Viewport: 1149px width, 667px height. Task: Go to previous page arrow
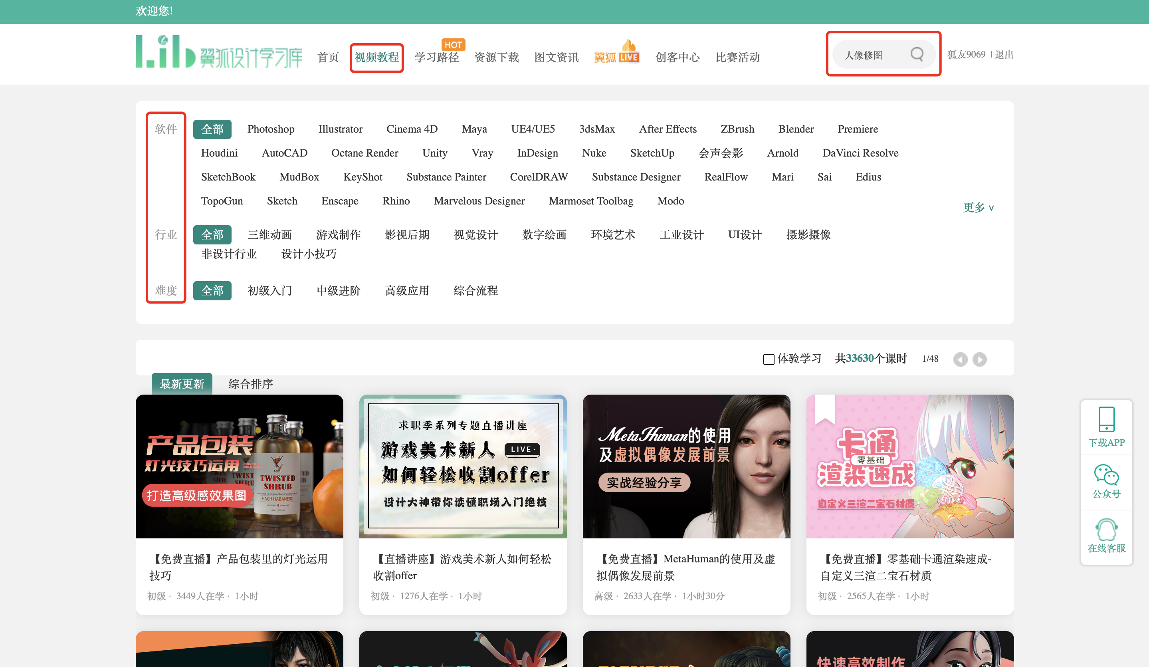point(960,359)
